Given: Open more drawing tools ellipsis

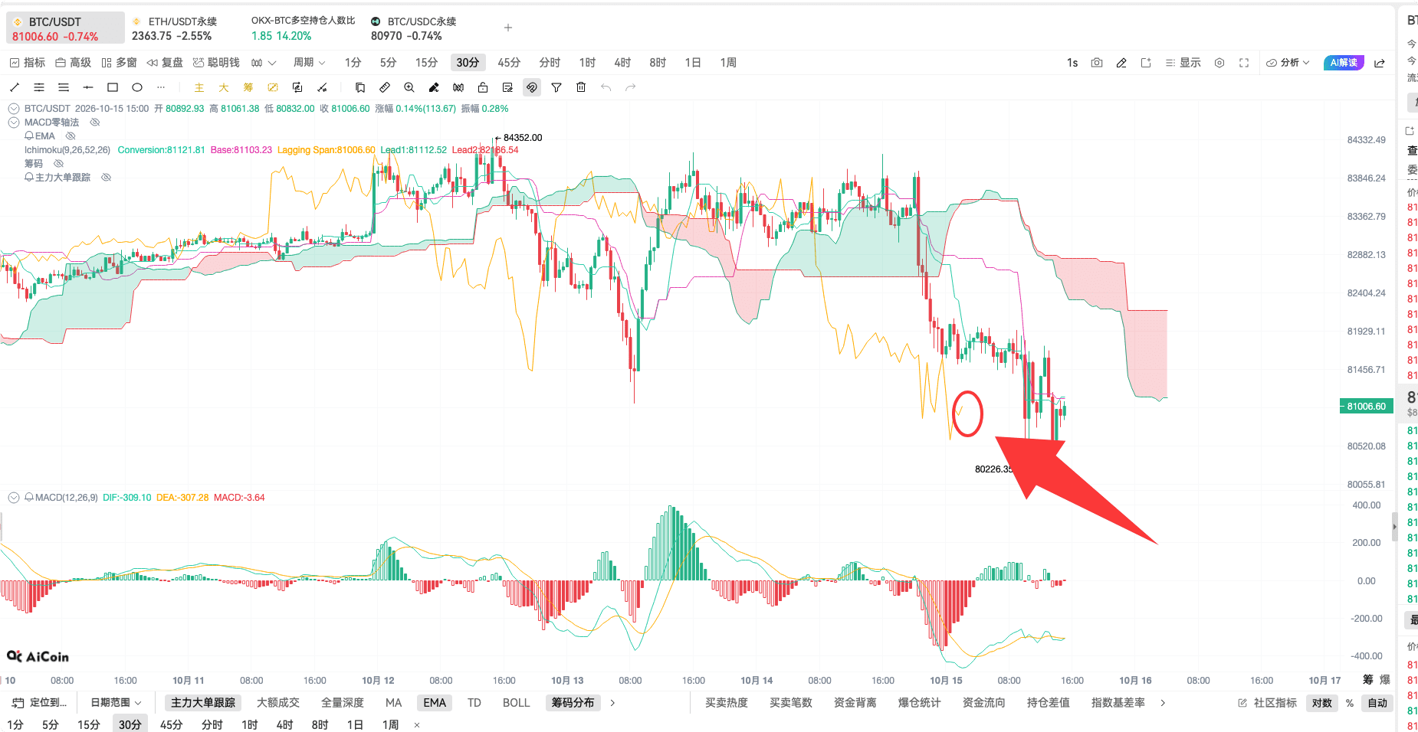Looking at the screenshot, I should (161, 87).
